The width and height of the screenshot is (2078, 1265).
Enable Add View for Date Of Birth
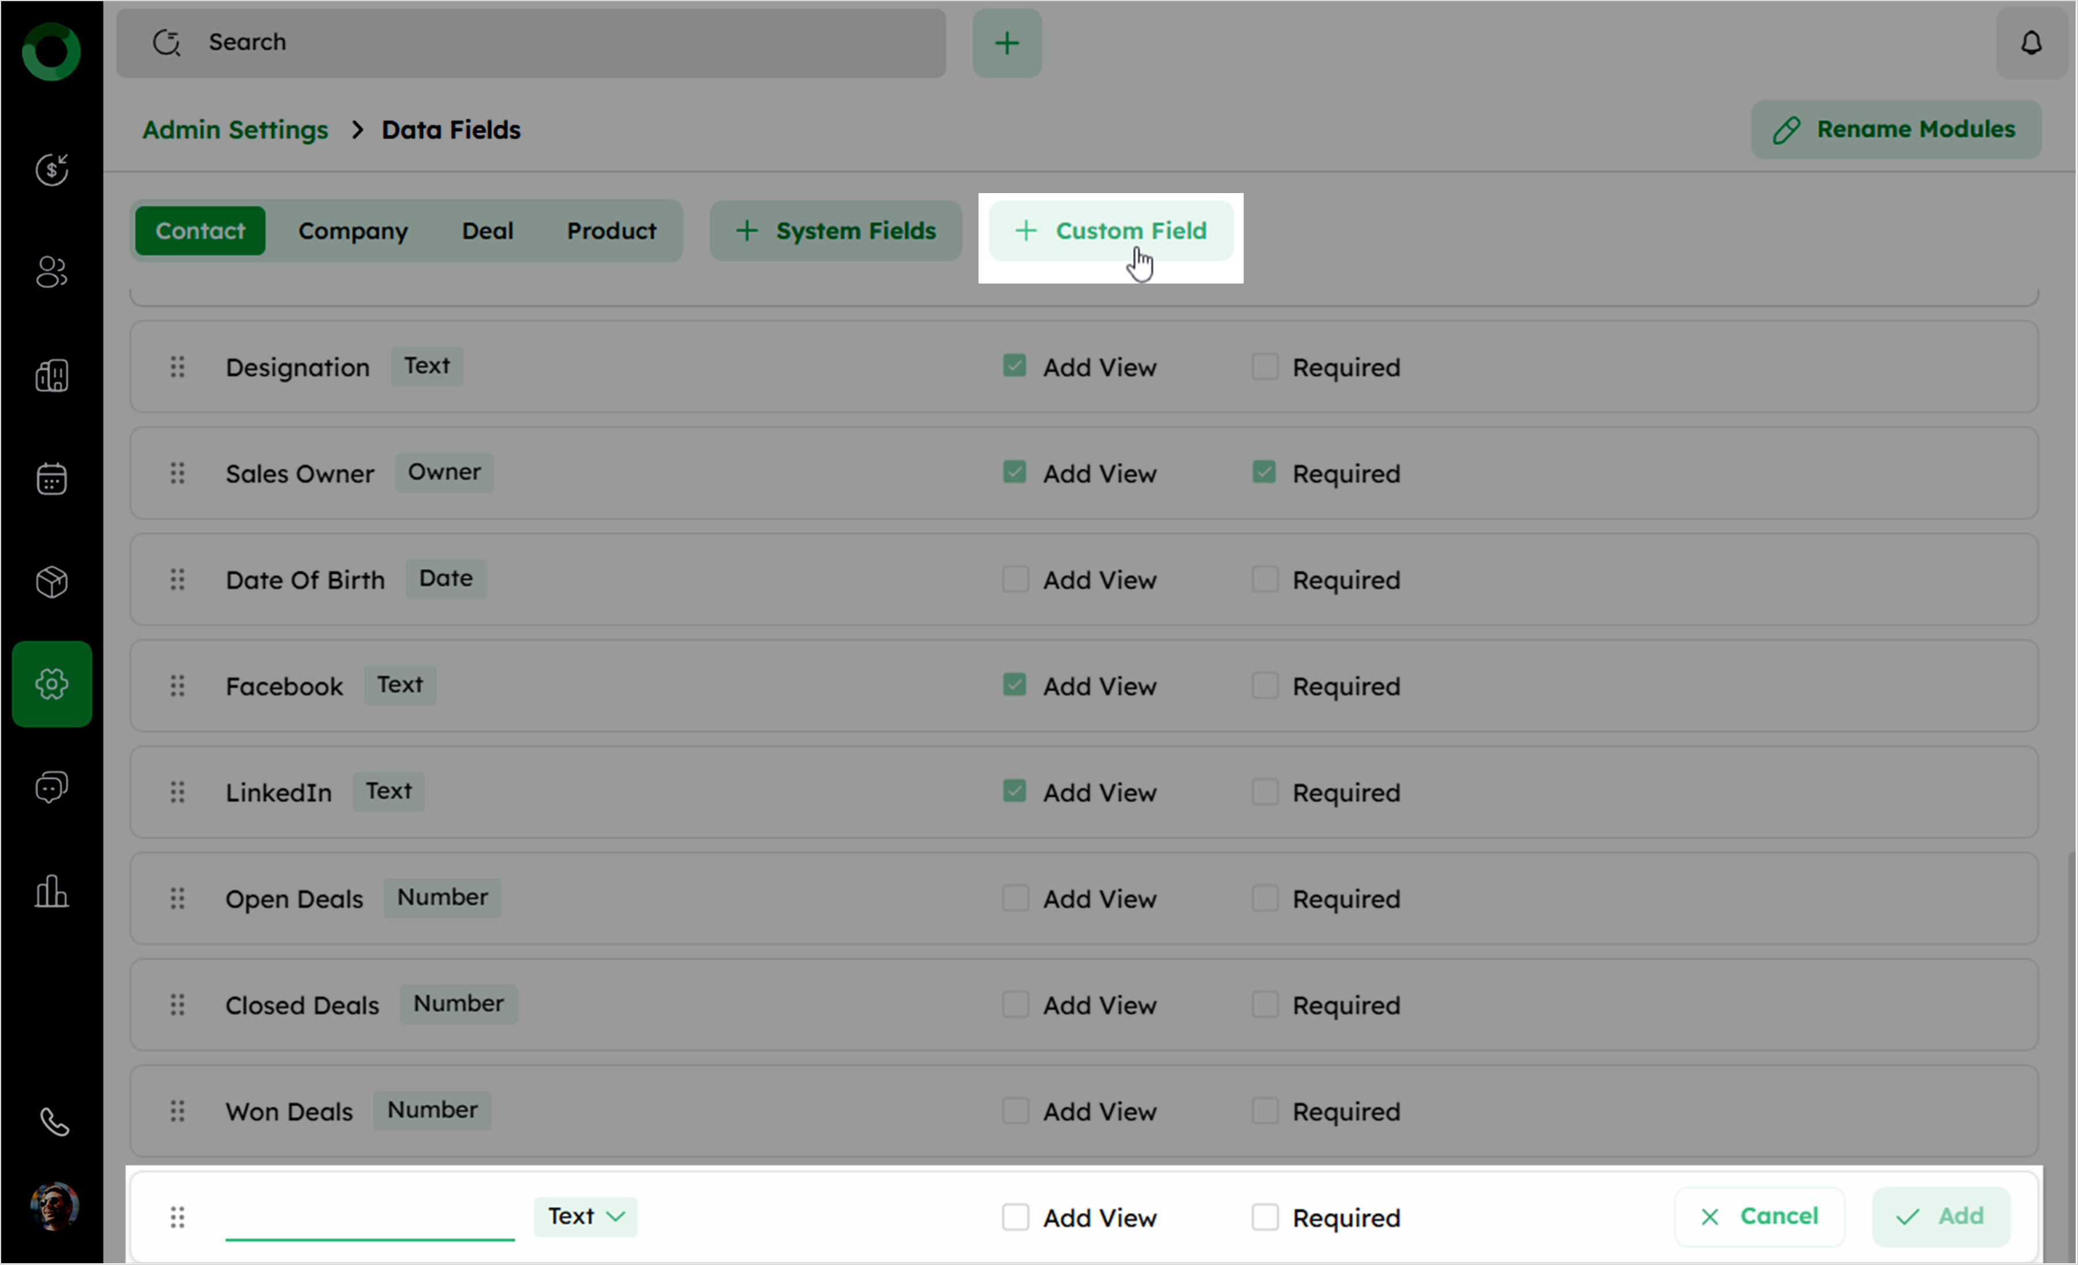(1015, 579)
